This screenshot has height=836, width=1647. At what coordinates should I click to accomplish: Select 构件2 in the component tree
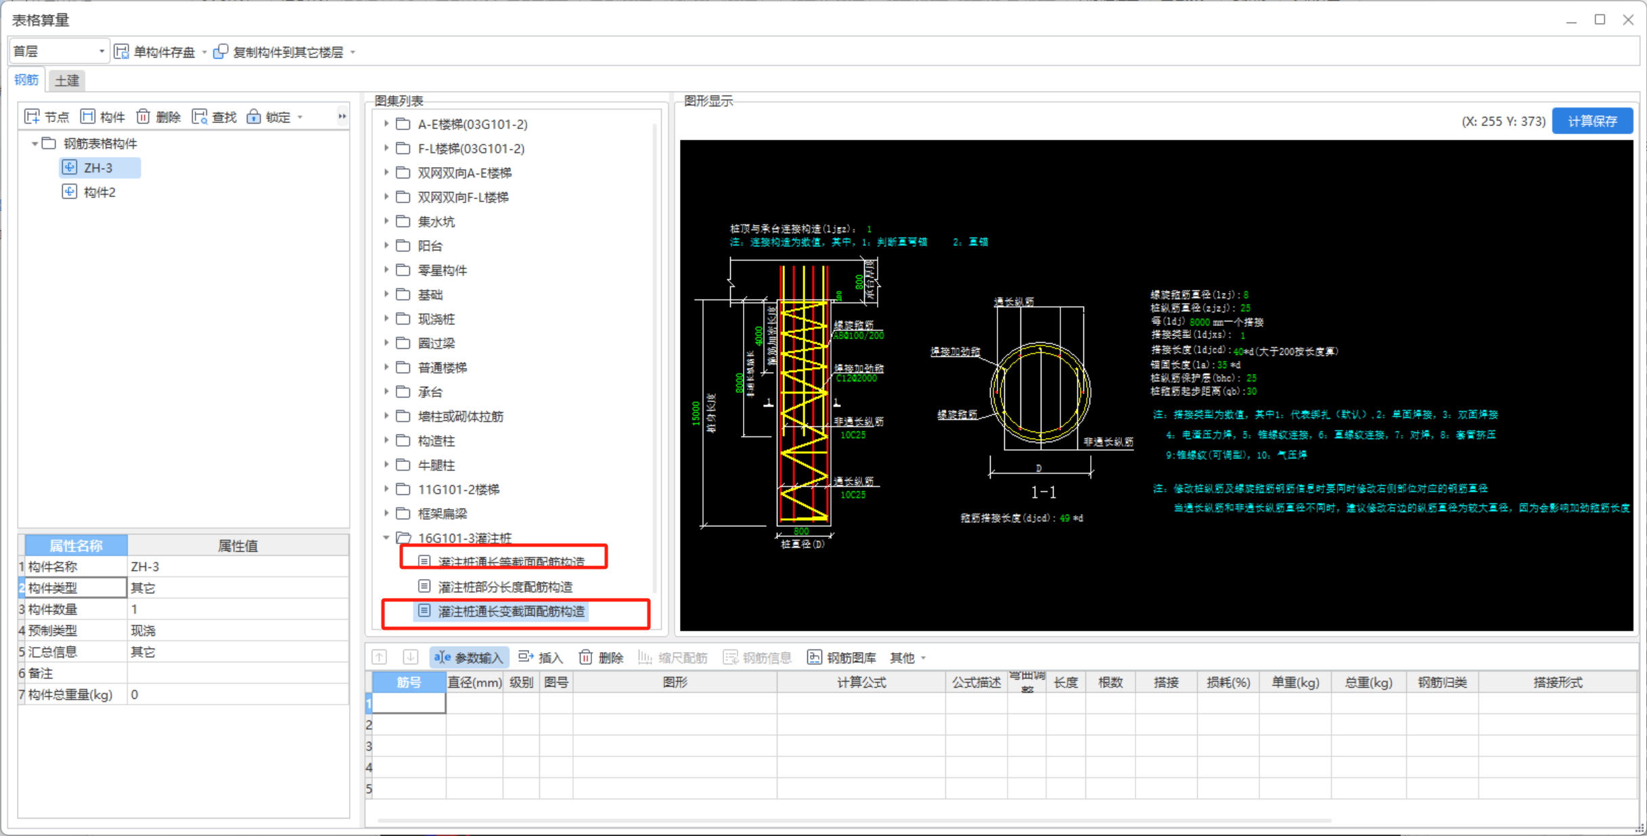99,192
